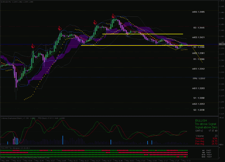Select the shorter upper yellow horizontal line
Image resolution: width=225 pixels, height=162 pixels.
point(143,34)
